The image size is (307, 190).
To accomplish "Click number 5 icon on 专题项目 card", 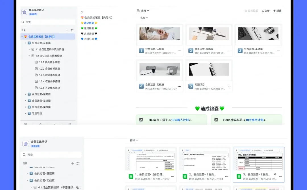I will (191, 86).
